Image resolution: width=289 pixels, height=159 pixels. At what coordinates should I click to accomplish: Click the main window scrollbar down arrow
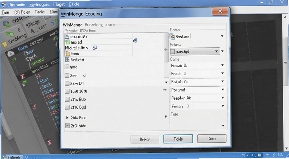pos(286,149)
